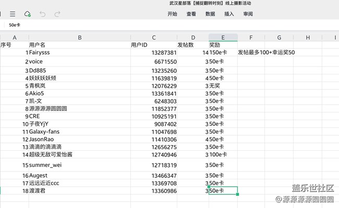
Task: Select the cell containing Dd885
Action: click(80, 71)
